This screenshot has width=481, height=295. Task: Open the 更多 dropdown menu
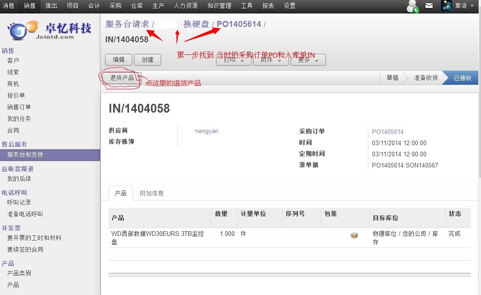308,60
